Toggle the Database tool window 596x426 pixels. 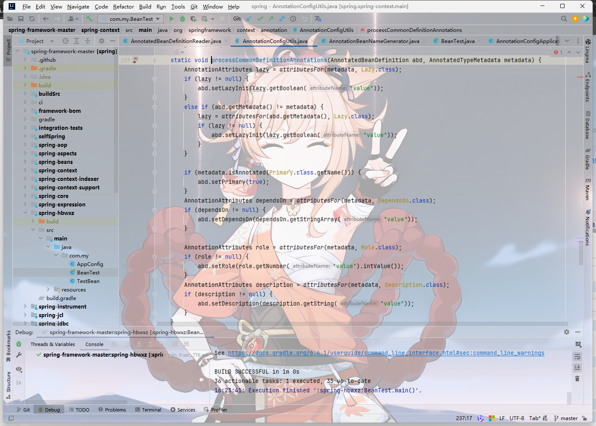pyautogui.click(x=587, y=125)
